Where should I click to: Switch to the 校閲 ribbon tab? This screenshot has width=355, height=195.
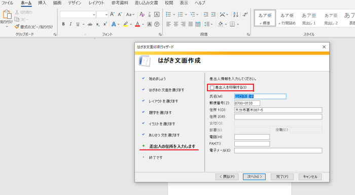point(169,3)
